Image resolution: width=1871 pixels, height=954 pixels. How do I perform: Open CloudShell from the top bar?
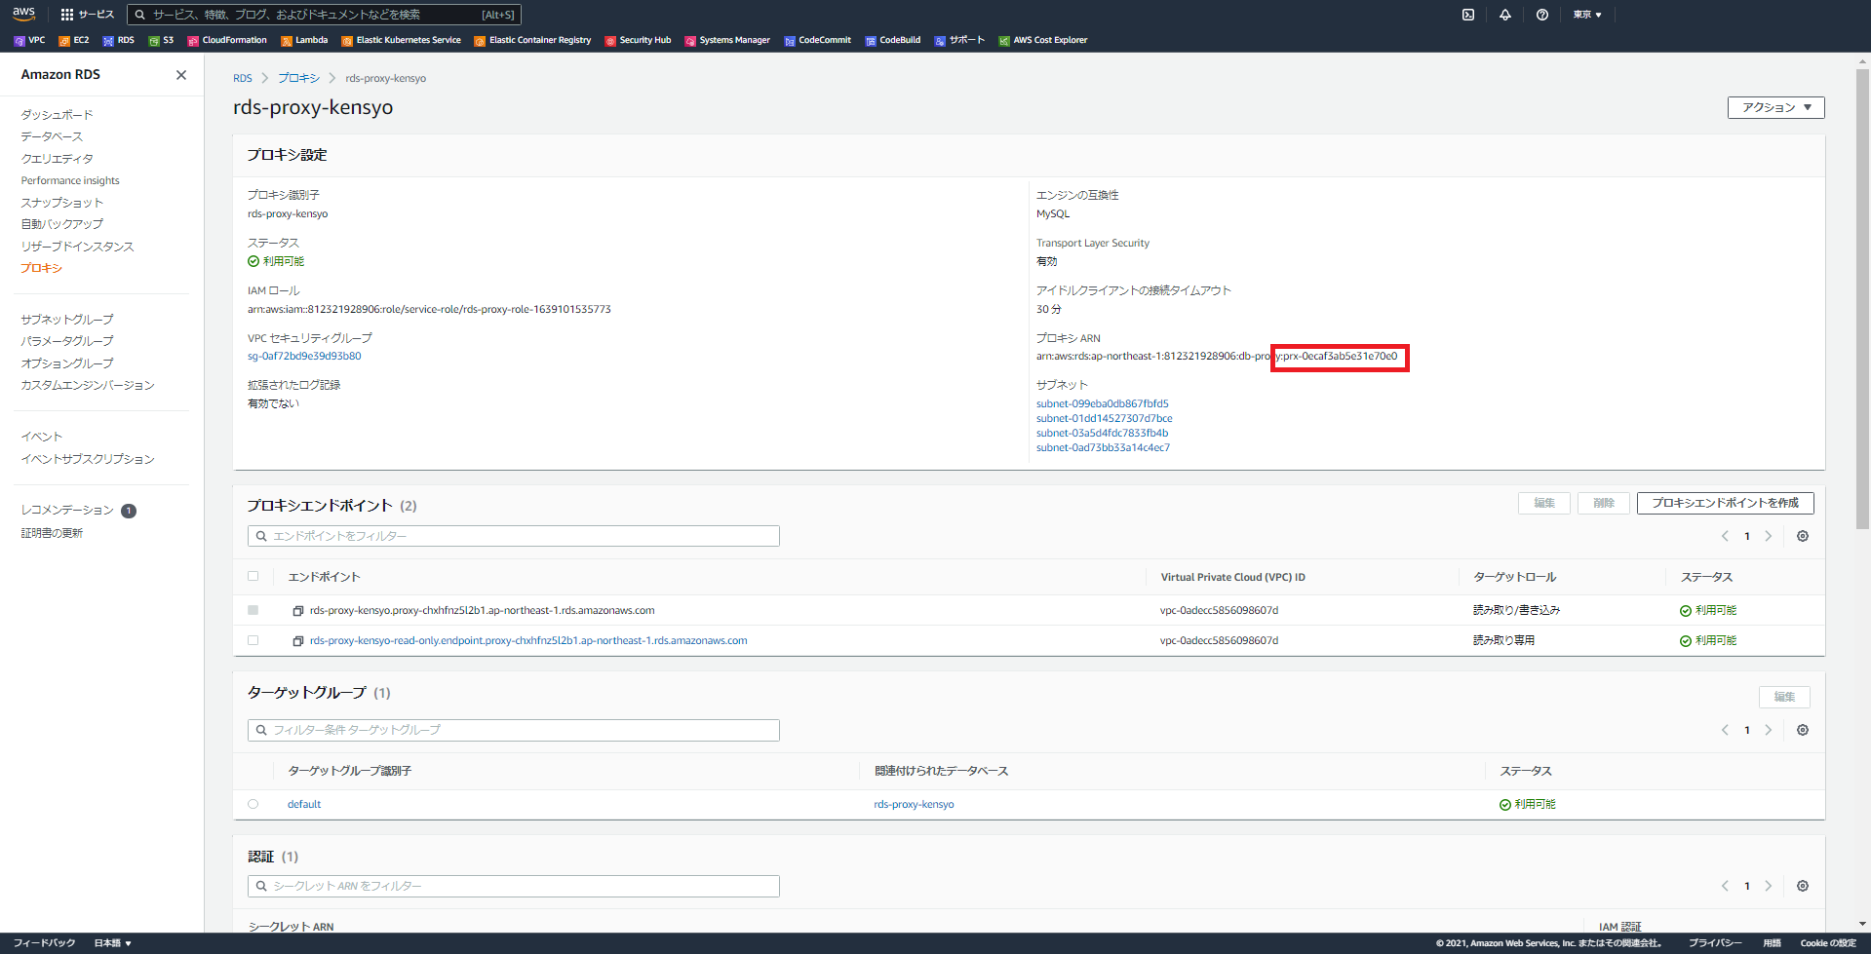pyautogui.click(x=1467, y=14)
